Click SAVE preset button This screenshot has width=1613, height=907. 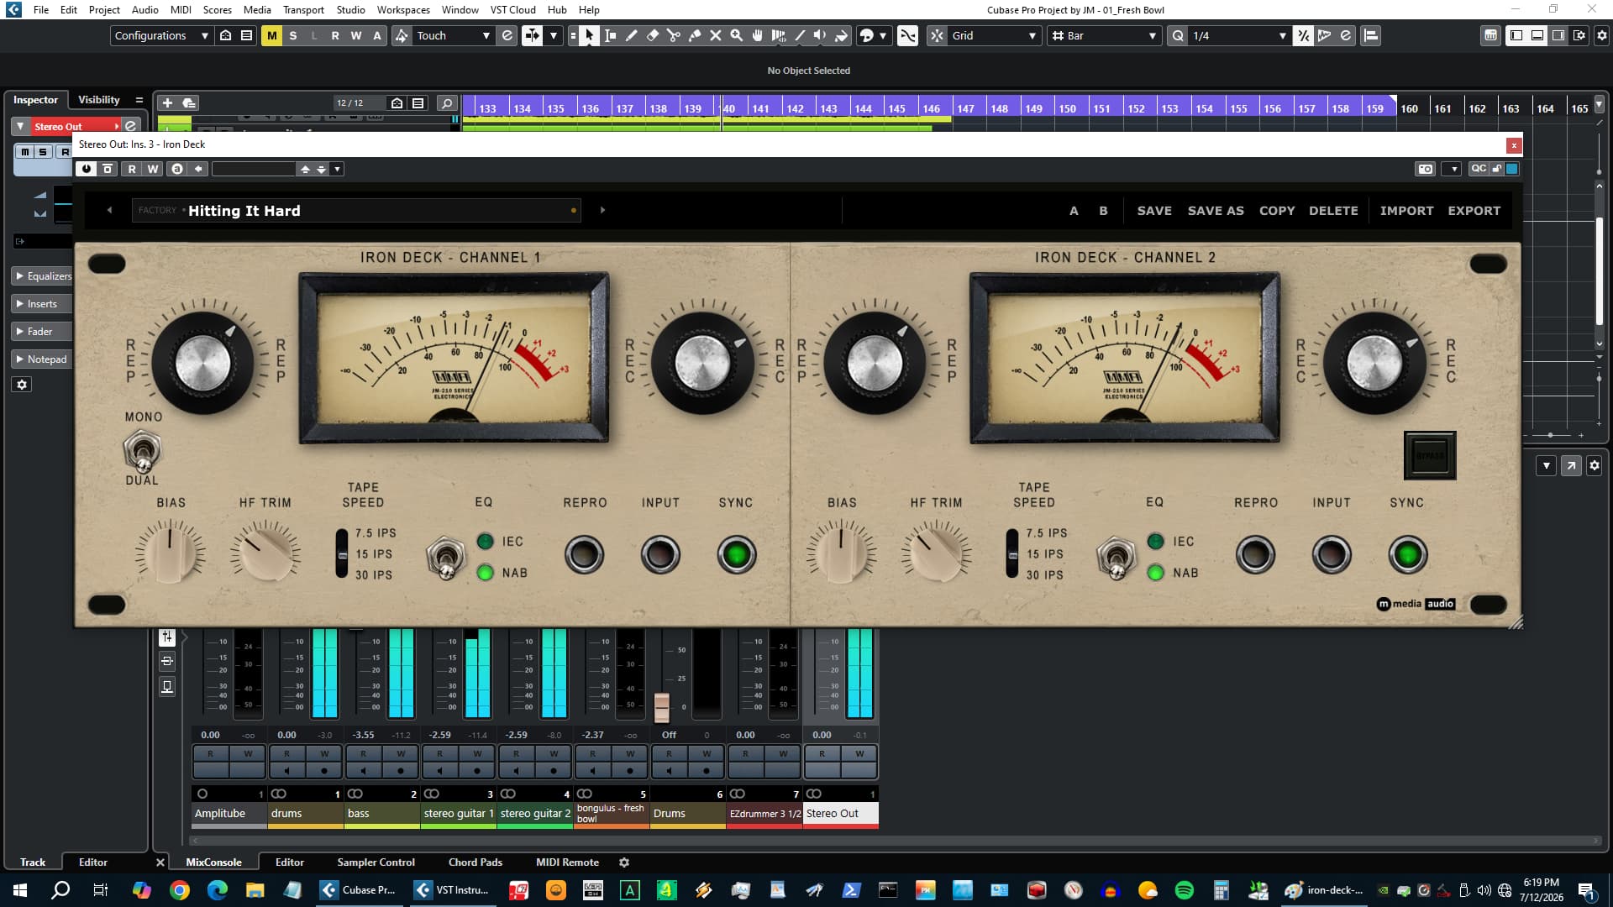[1154, 211]
